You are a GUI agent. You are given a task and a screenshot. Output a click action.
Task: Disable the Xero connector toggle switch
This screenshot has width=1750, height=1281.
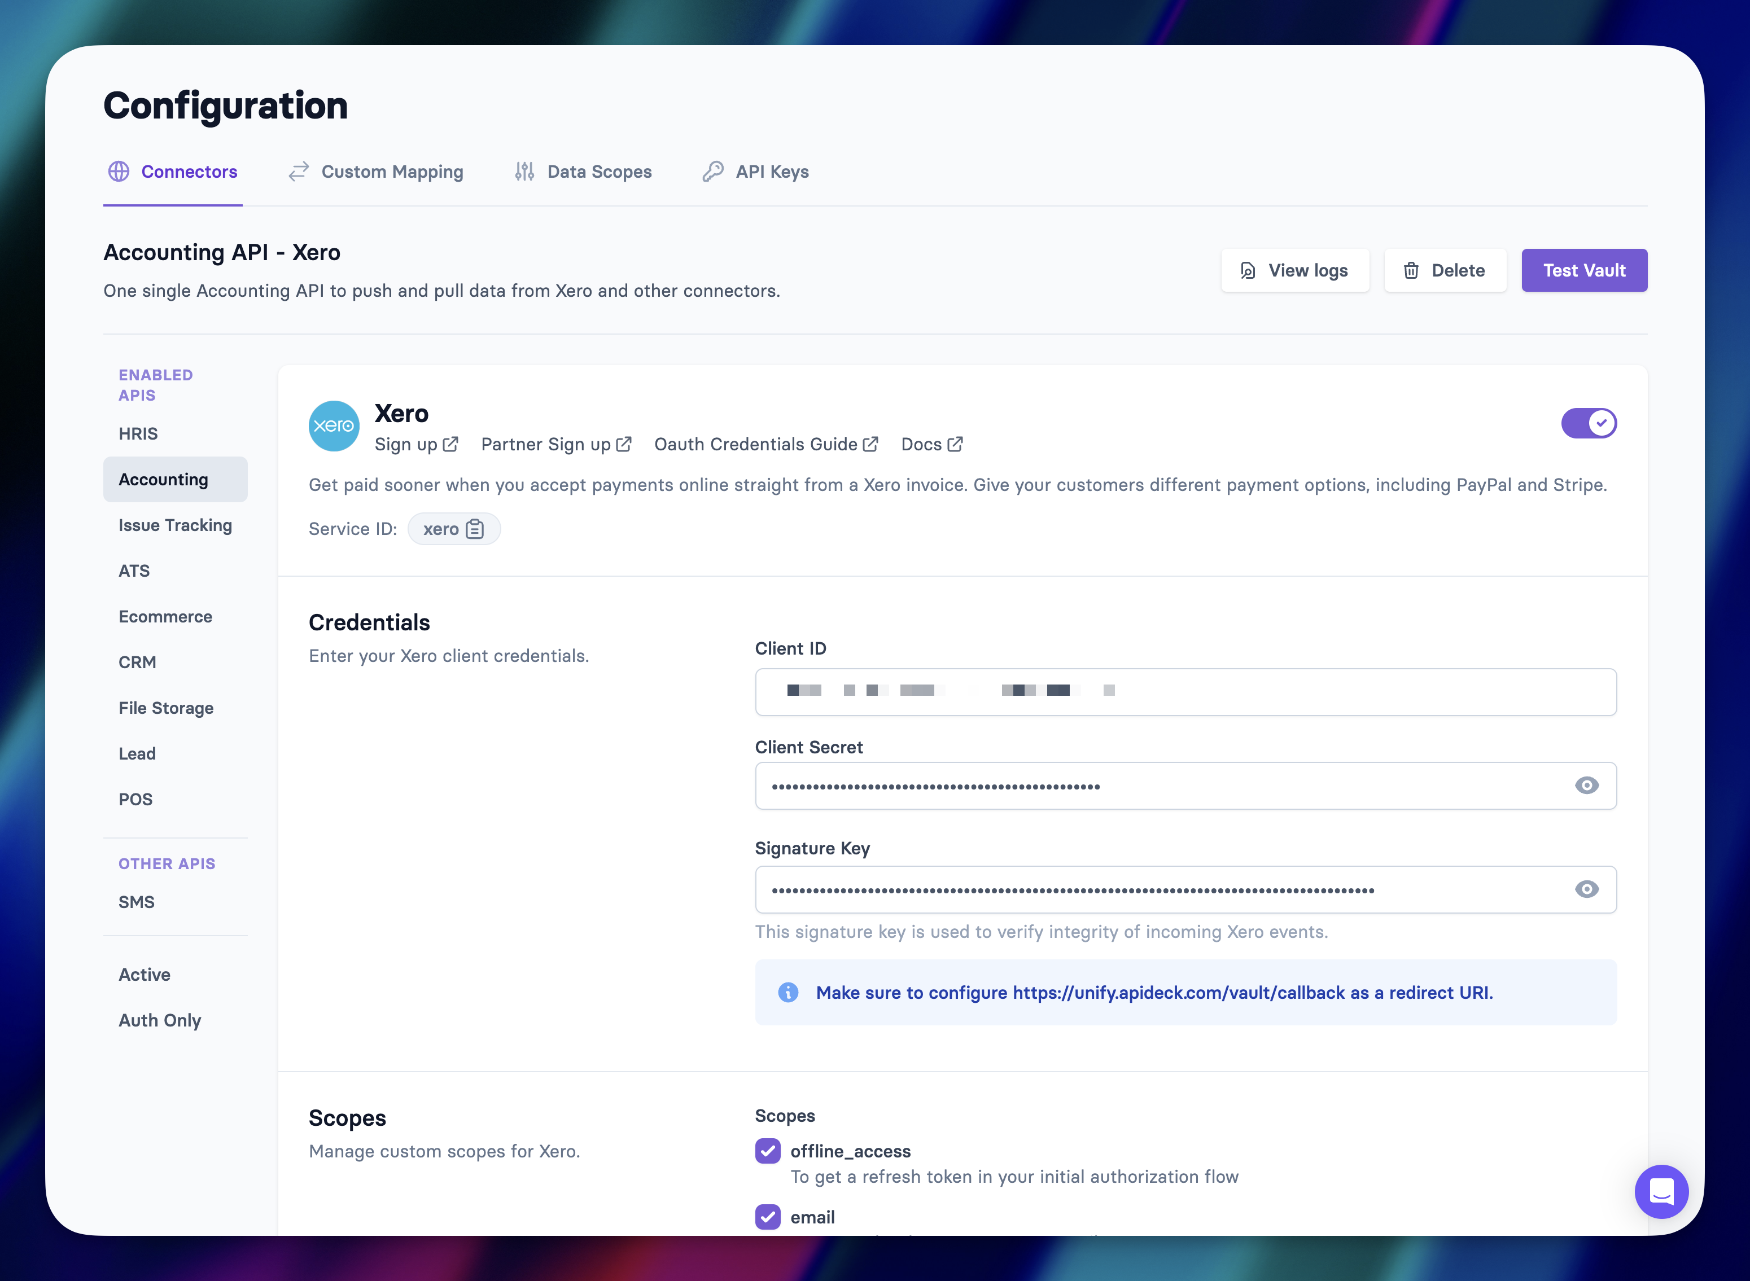coord(1589,423)
